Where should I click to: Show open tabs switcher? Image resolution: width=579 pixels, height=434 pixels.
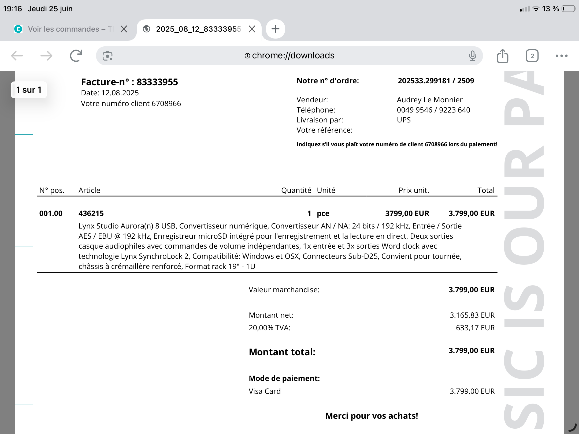point(532,56)
